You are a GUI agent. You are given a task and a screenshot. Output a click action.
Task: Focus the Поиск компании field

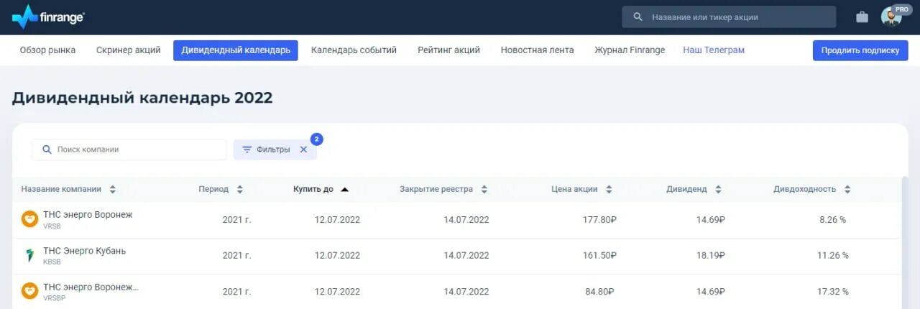click(129, 149)
